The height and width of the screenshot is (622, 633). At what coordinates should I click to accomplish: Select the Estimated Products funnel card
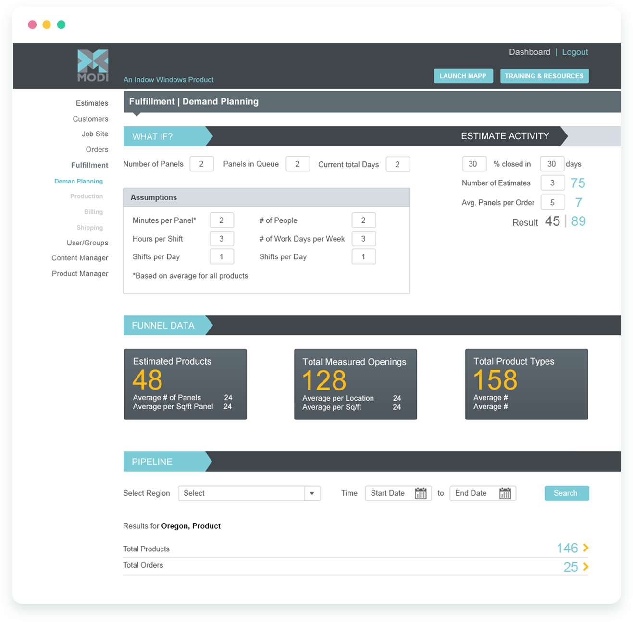(x=185, y=384)
